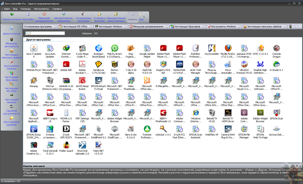Open Autorun Manager in the sidebar
The height and width of the screenshot is (184, 303).
pyautogui.click(x=11, y=43)
